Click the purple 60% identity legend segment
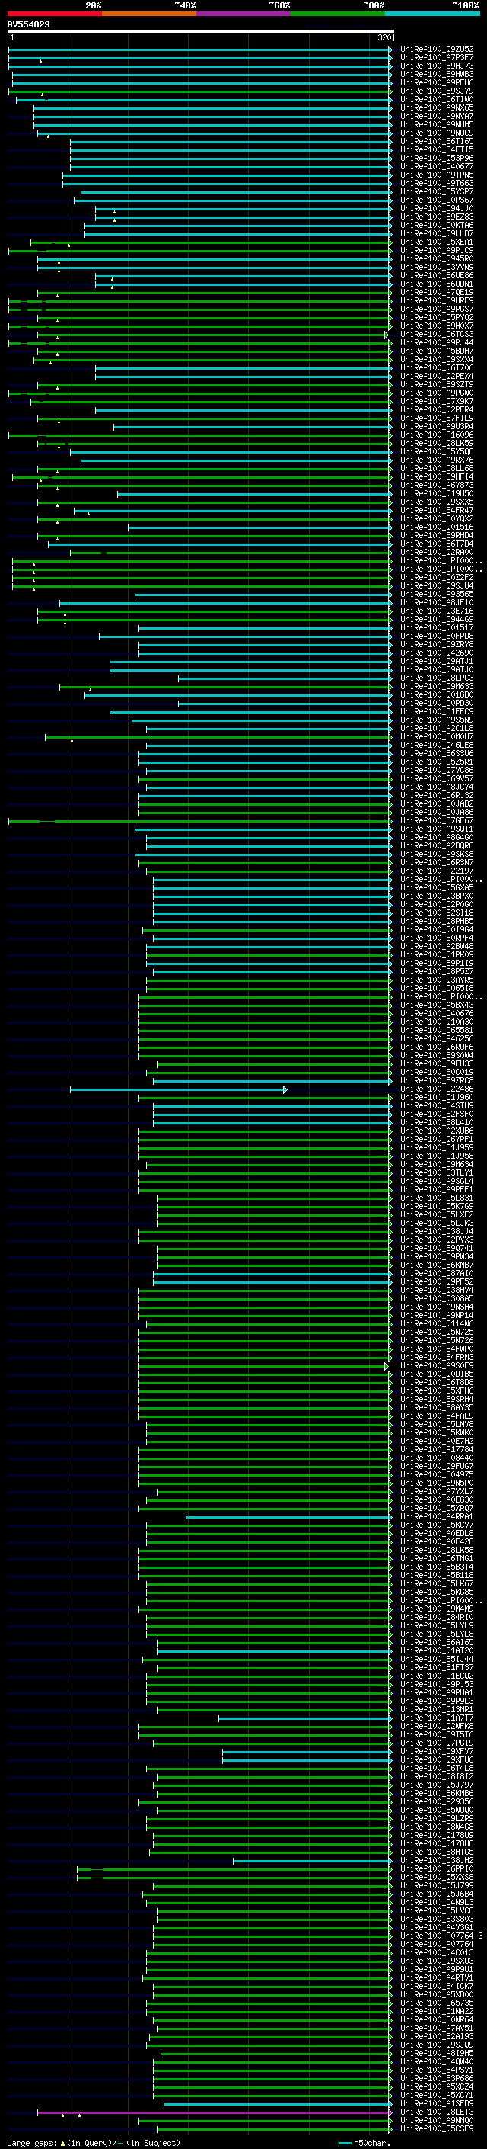This screenshot has width=487, height=2149. point(244,14)
